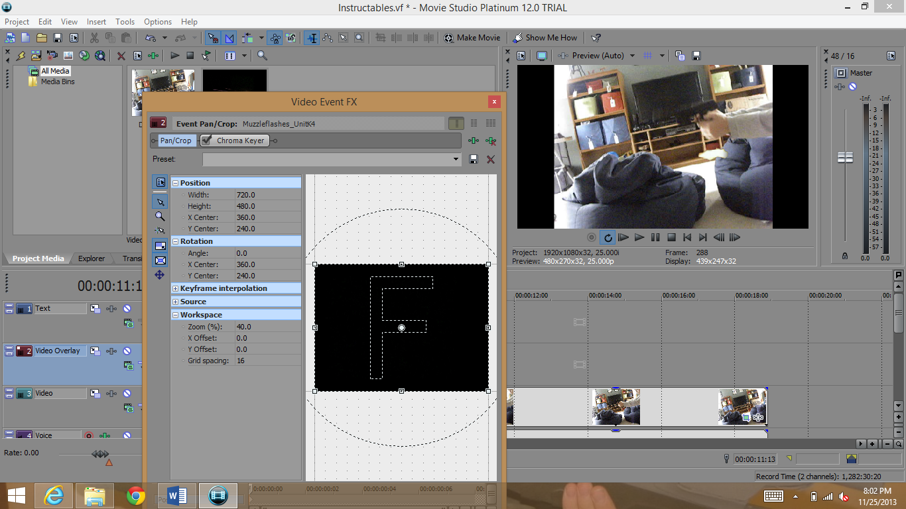This screenshot has height=509, width=906.
Task: Toggle Lock Envelopes to Events icon
Action: click(x=275, y=38)
